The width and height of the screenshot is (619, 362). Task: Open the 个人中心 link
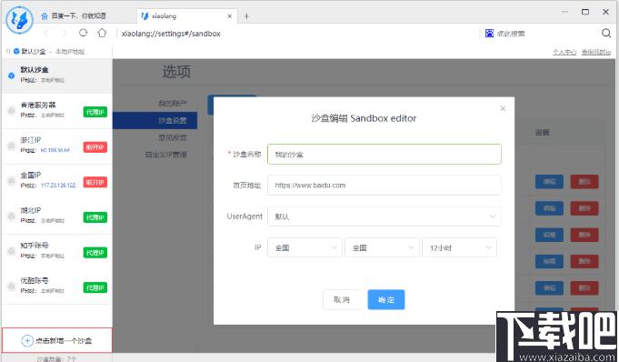point(564,52)
